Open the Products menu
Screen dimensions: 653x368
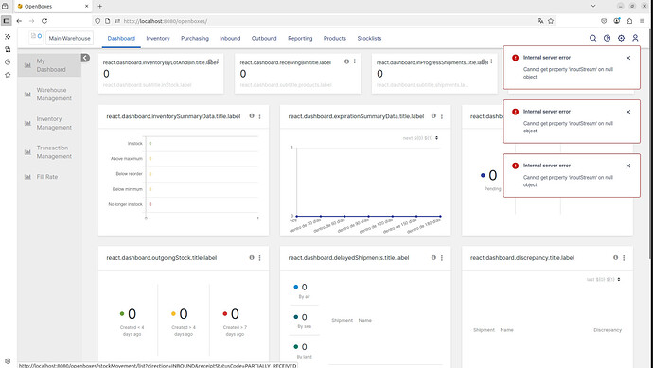point(335,38)
